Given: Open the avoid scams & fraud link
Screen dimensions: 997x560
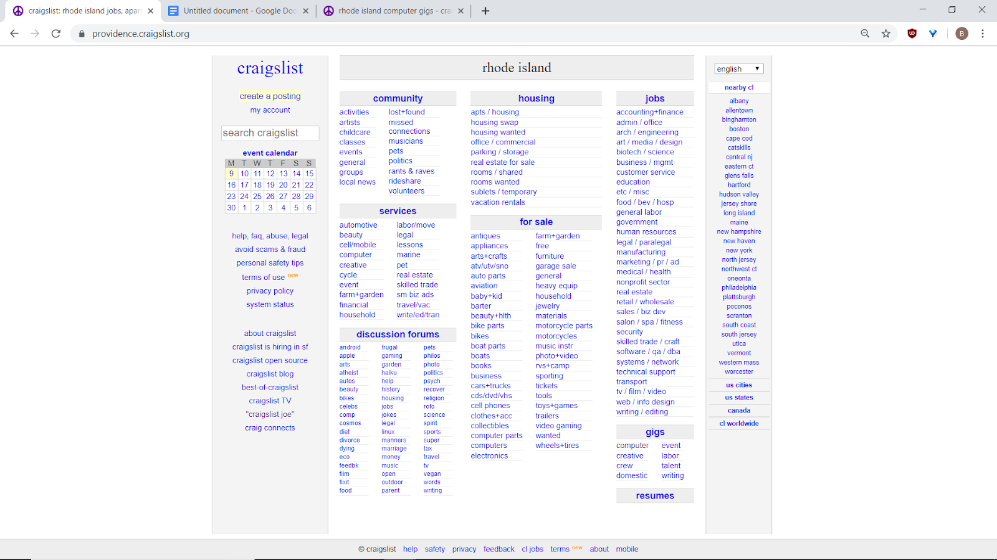Looking at the screenshot, I should [270, 250].
